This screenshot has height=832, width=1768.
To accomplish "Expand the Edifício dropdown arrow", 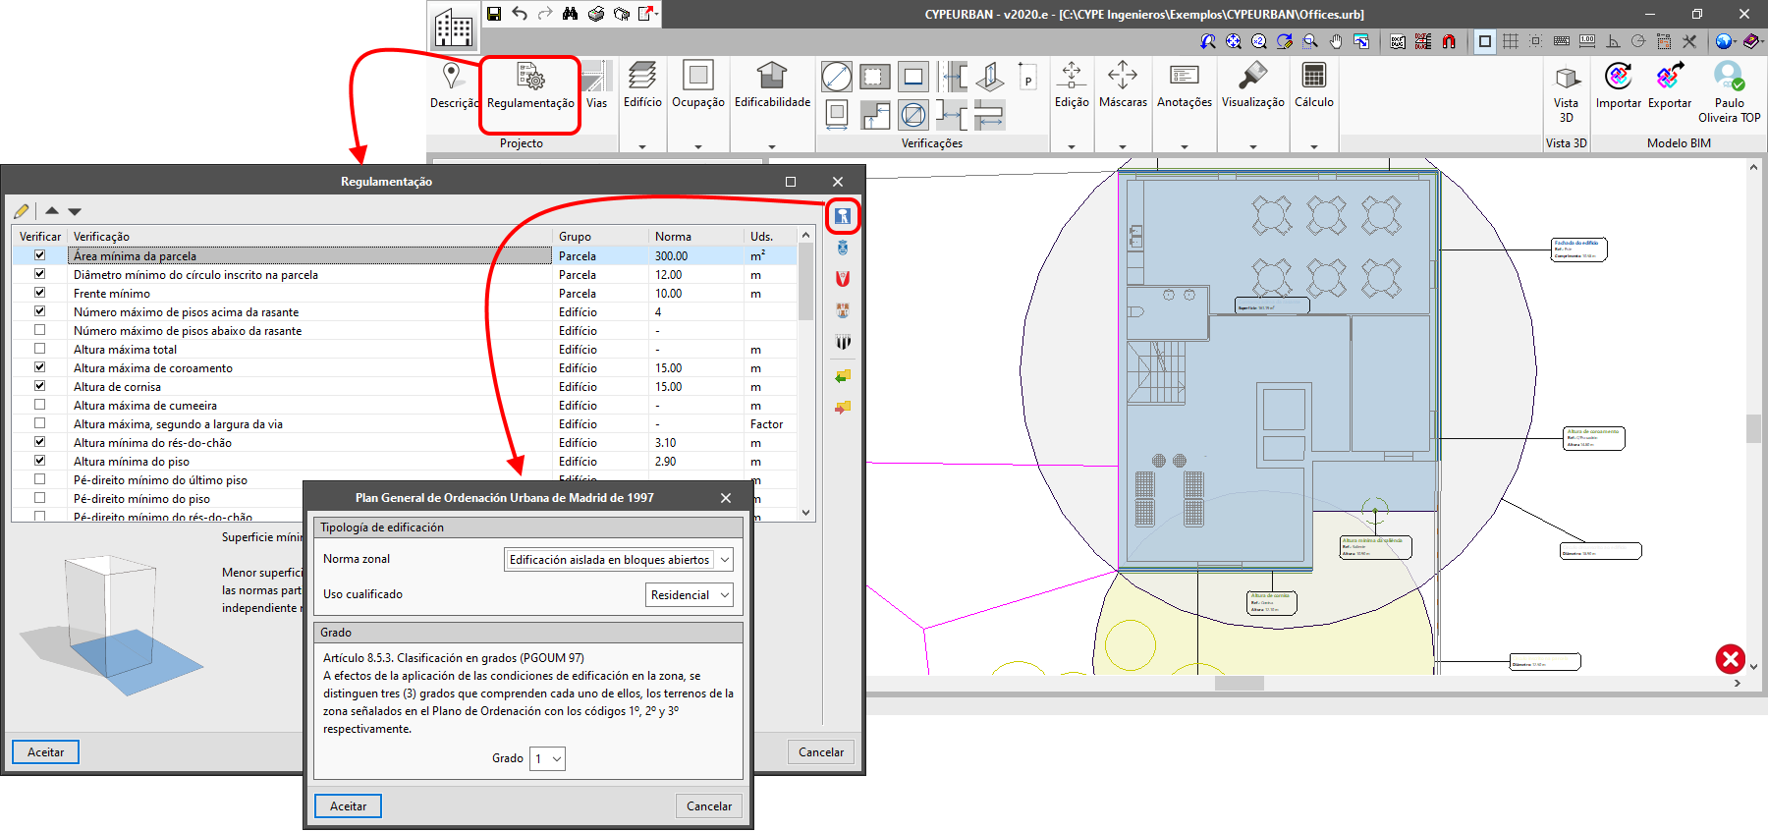I will [642, 146].
